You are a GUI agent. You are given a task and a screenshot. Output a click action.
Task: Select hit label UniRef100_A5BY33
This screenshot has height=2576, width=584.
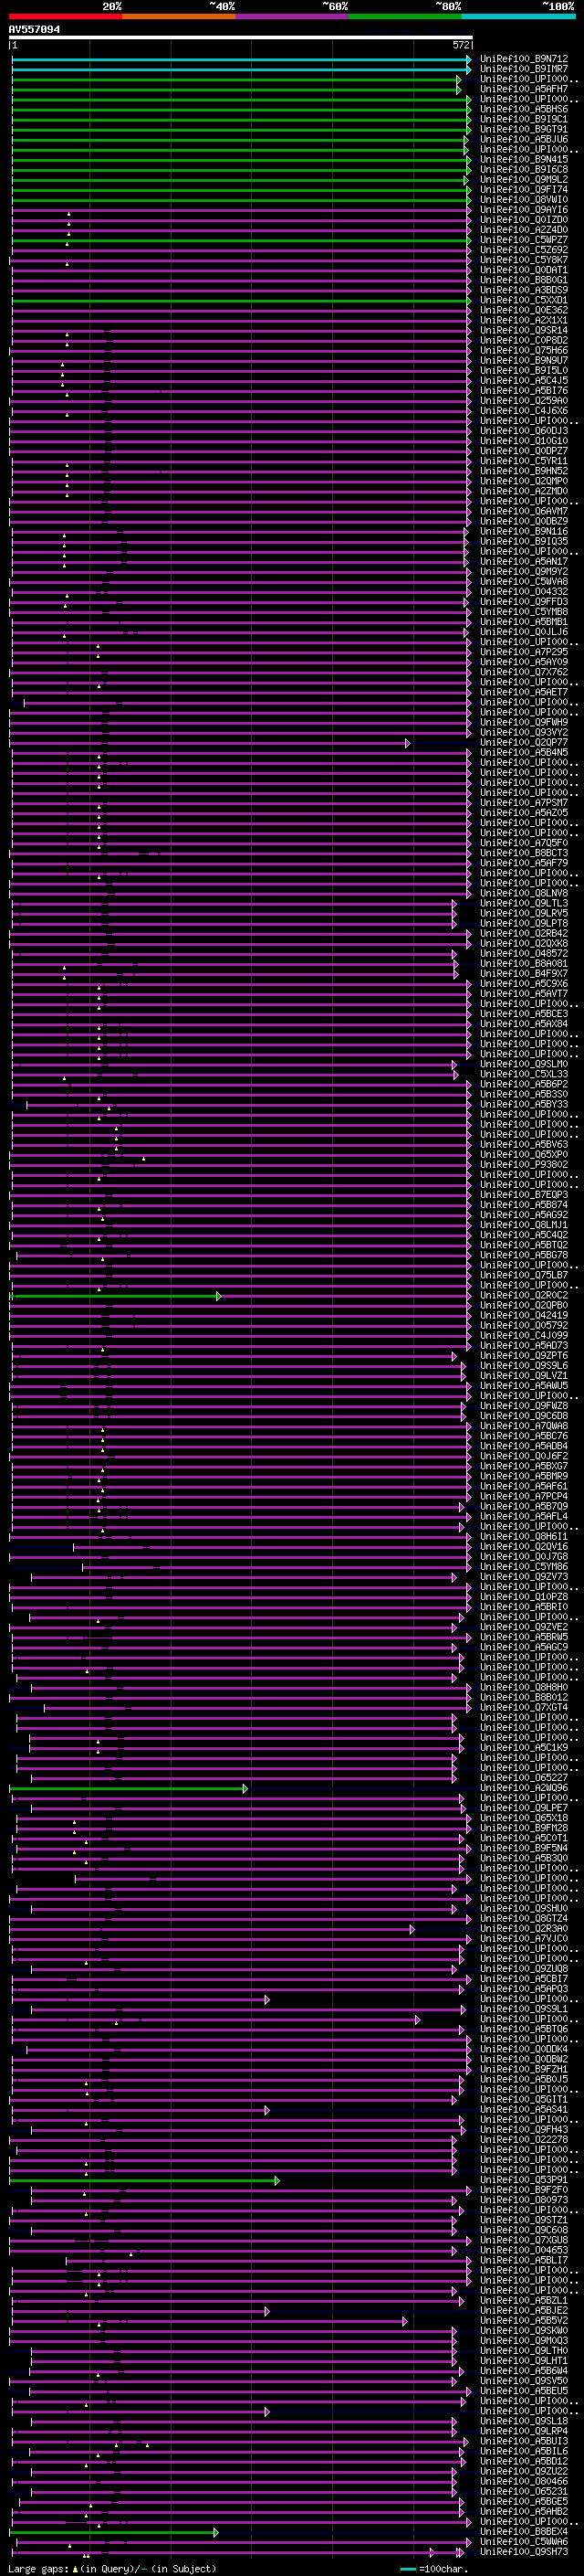click(524, 1104)
